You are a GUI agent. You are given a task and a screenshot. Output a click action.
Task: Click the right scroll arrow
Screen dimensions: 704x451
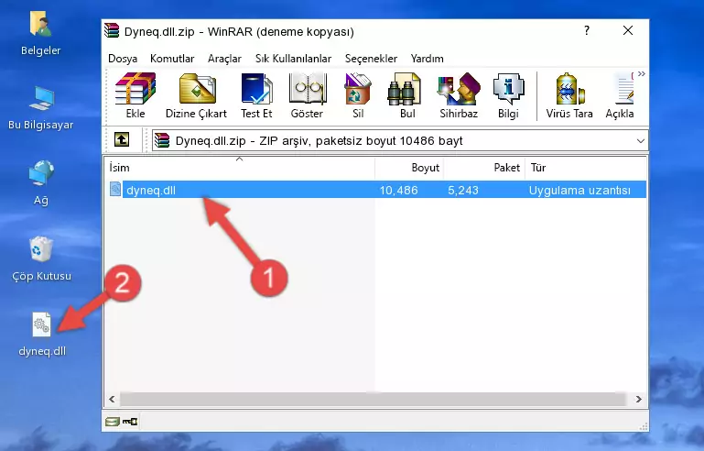638,399
